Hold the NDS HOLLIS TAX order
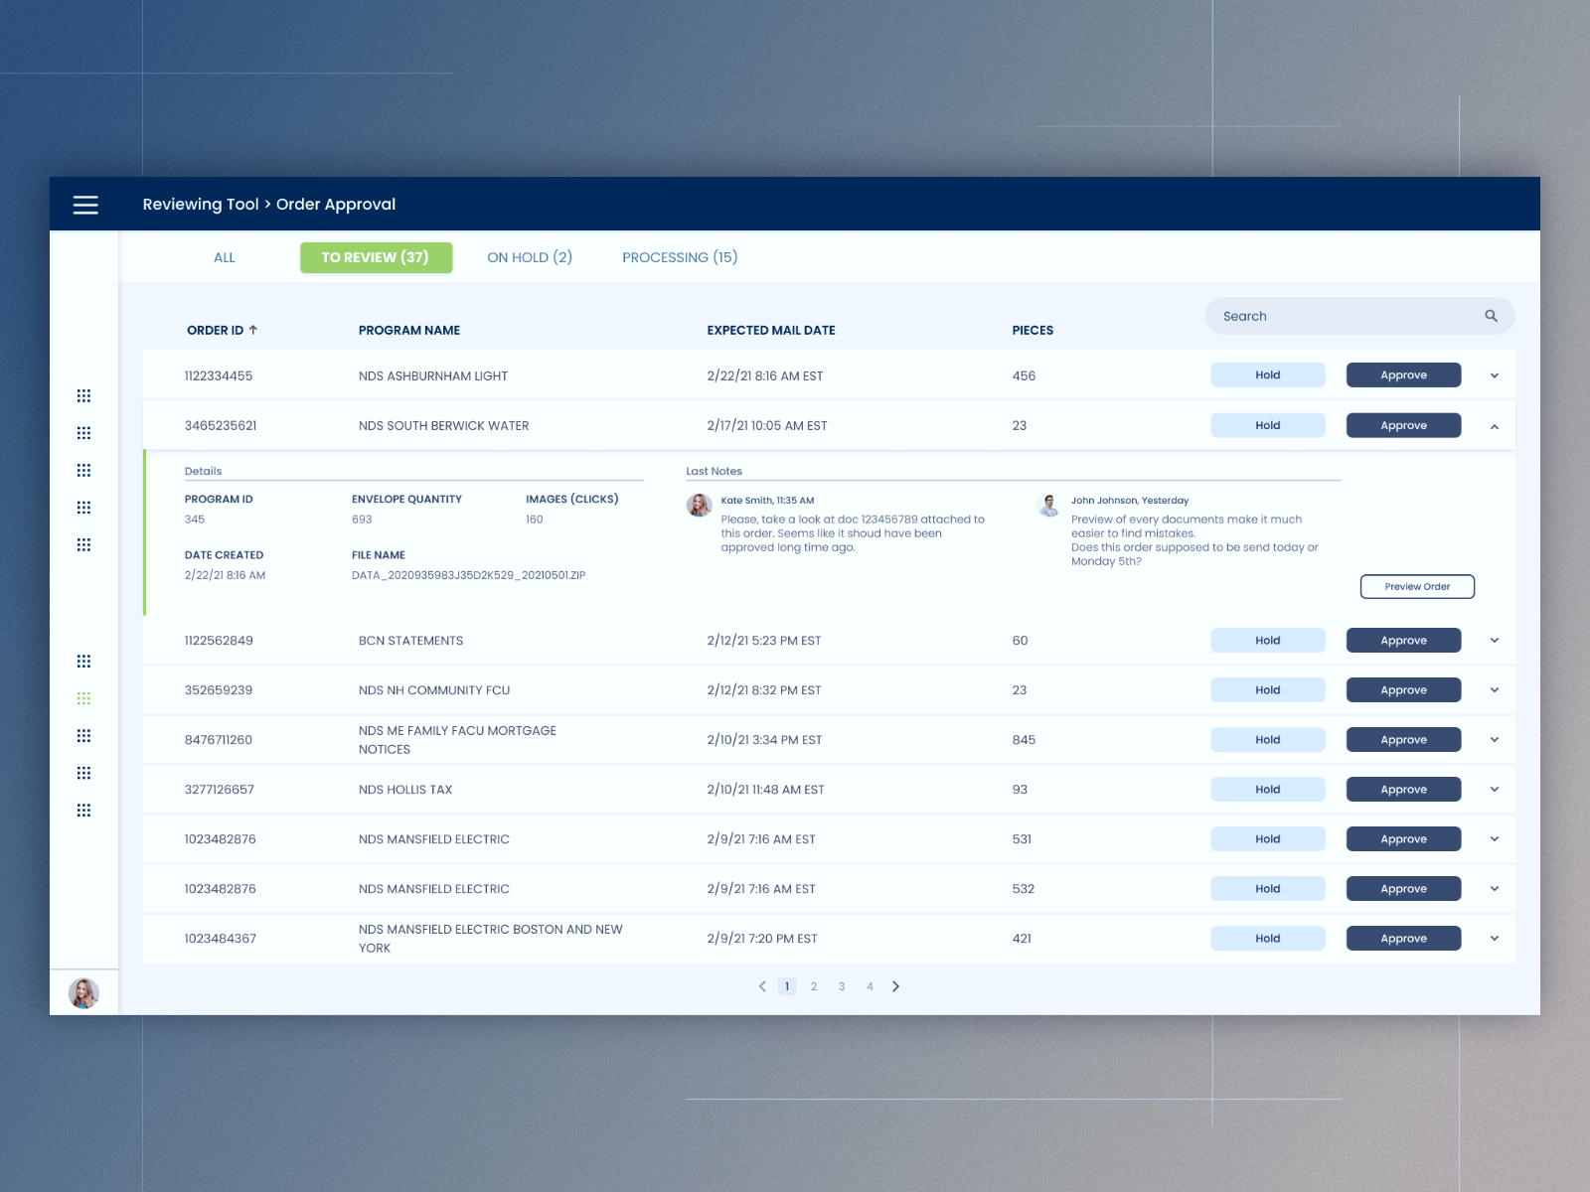The width and height of the screenshot is (1590, 1192). [1267, 789]
